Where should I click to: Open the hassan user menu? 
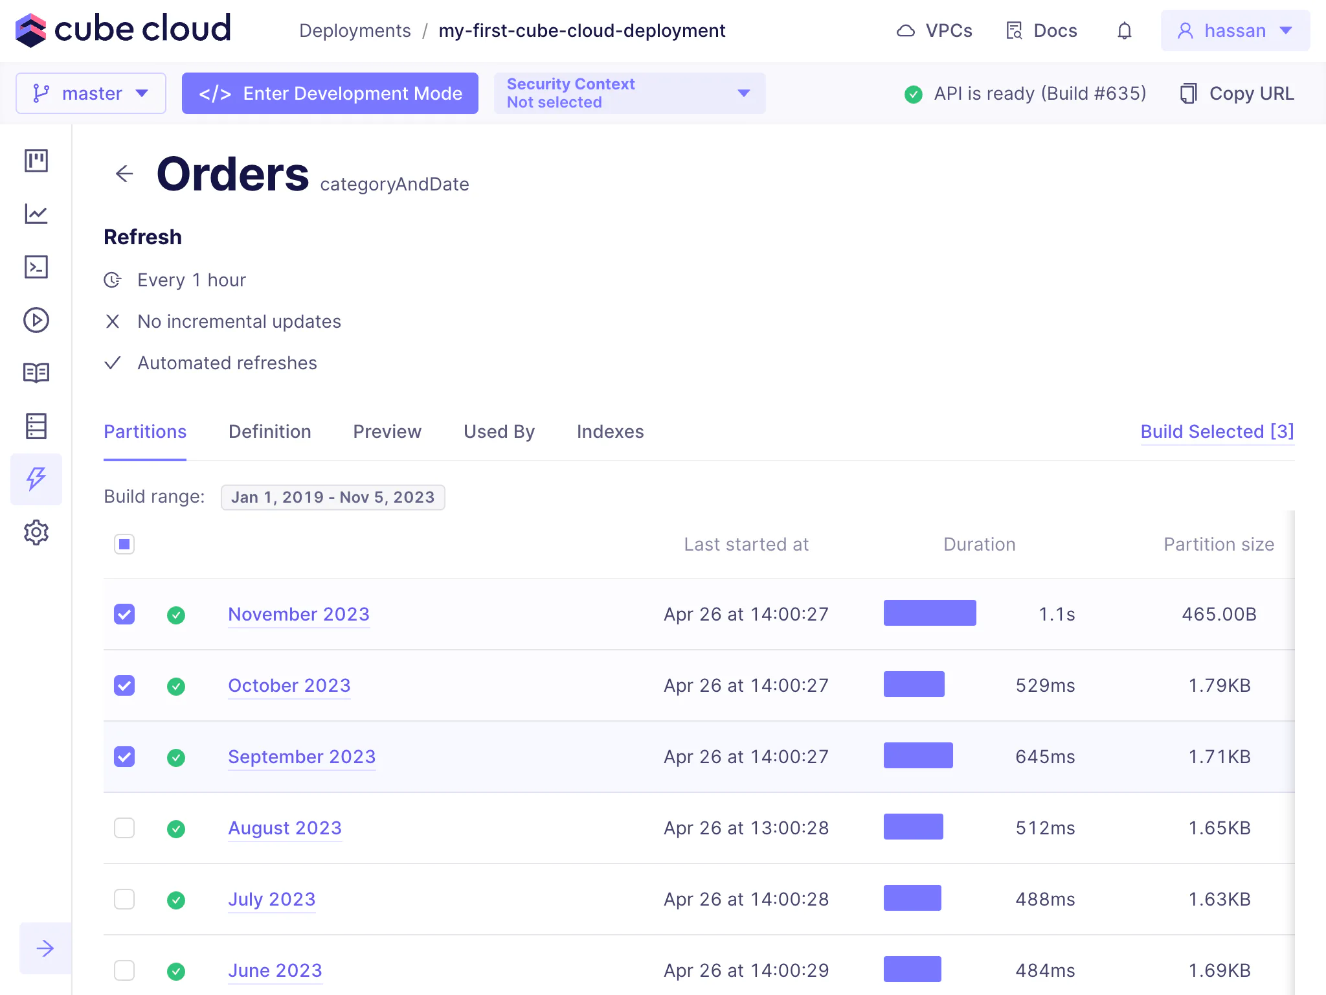point(1235,30)
